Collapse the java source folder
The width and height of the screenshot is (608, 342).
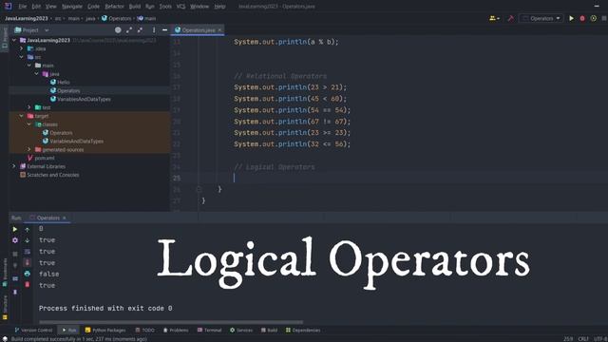[37, 74]
